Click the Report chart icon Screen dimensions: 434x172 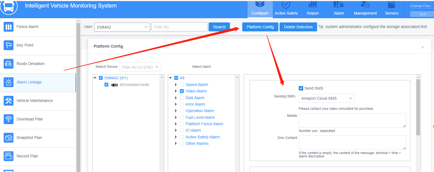(313, 4)
